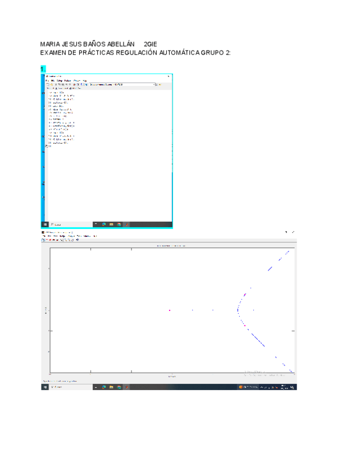Click New Figure icon in figure toolbar
Image resolution: width=337 pixels, height=476 pixels.
pos(44,240)
